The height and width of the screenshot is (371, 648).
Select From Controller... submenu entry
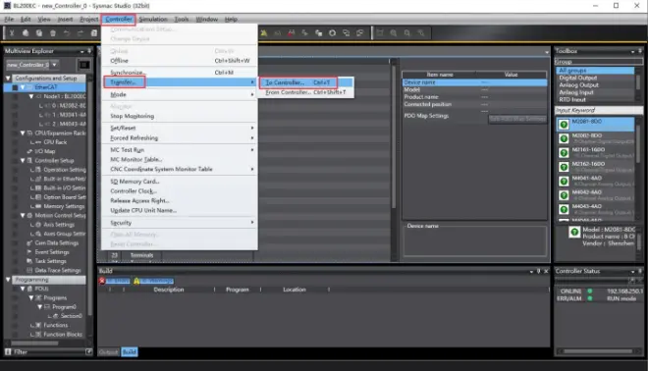point(306,92)
